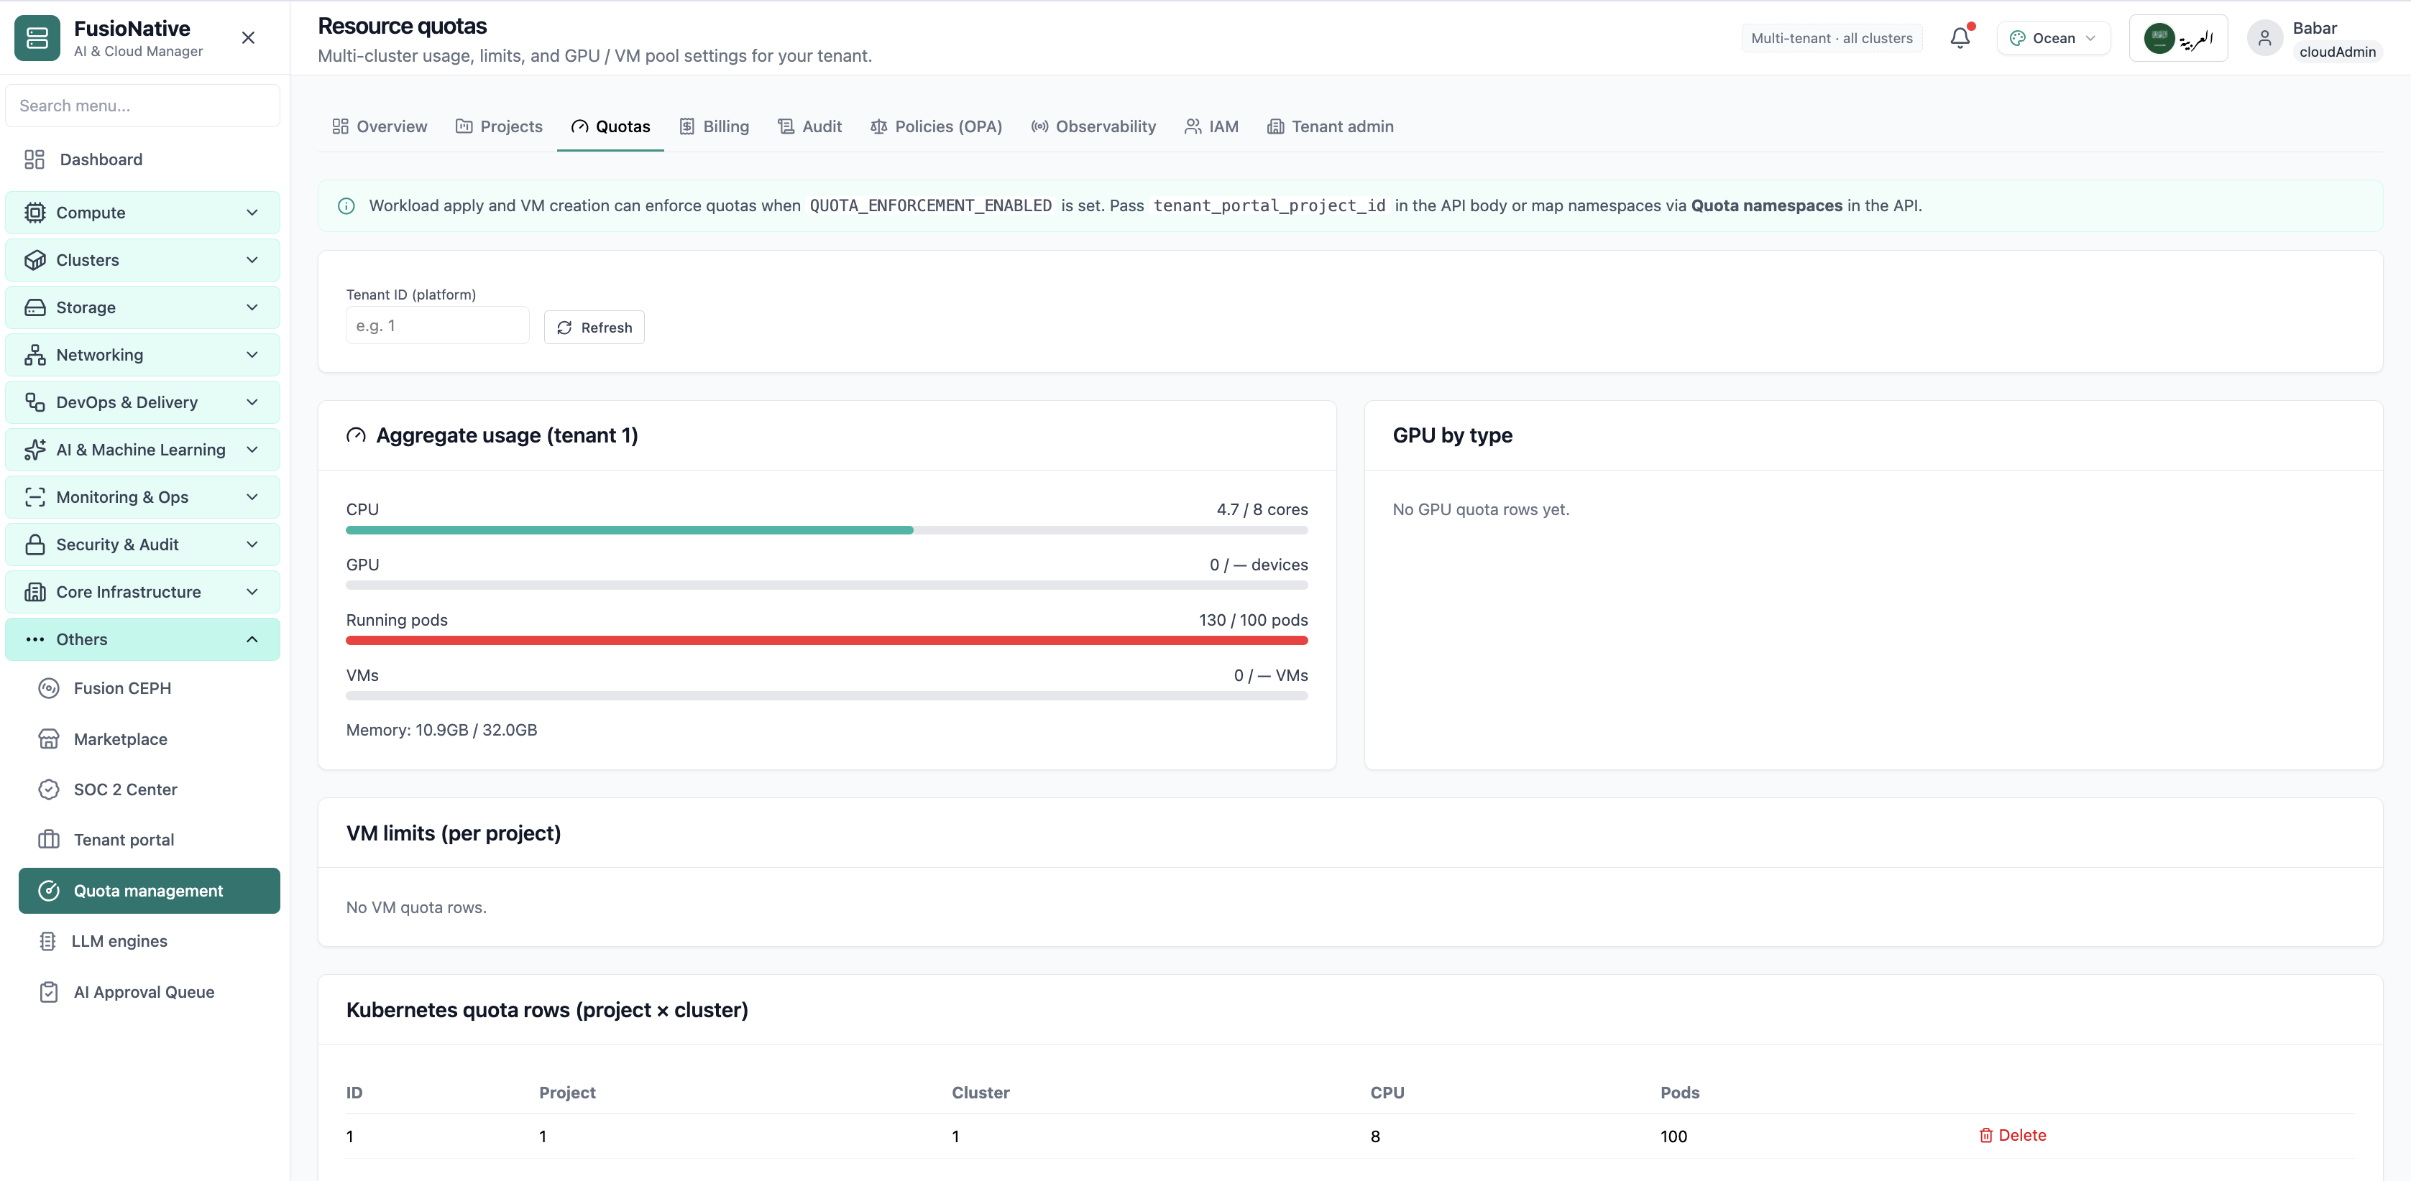Open the Ocean theme dropdown
Screen dimensions: 2411x1181
pos(2054,38)
